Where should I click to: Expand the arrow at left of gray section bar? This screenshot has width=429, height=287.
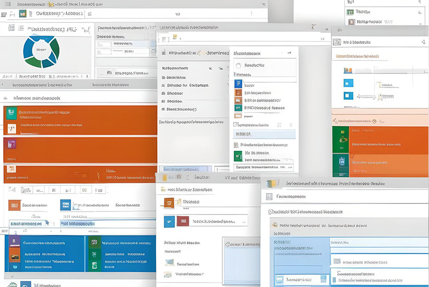pyautogui.click(x=3, y=84)
